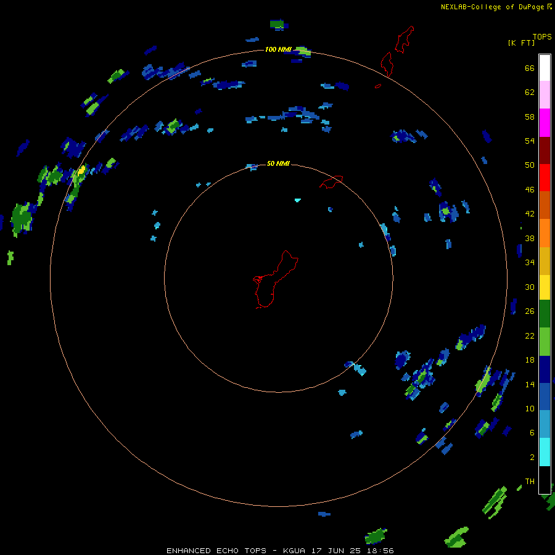Click the '6' legend label
The width and height of the screenshot is (555, 555).
point(532,433)
